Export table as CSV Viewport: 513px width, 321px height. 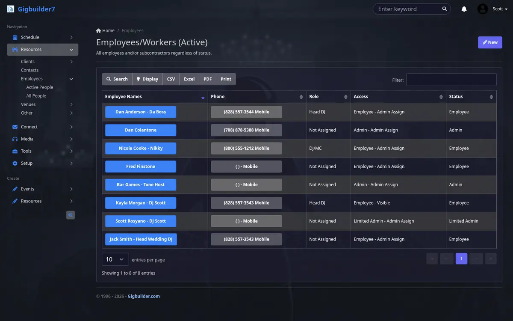[171, 79]
